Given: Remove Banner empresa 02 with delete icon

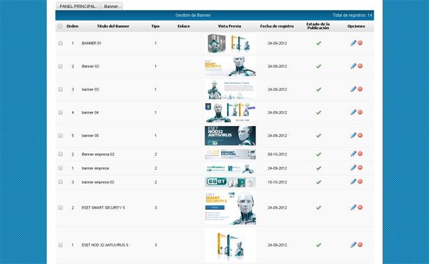Looking at the screenshot, I should click(x=360, y=154).
